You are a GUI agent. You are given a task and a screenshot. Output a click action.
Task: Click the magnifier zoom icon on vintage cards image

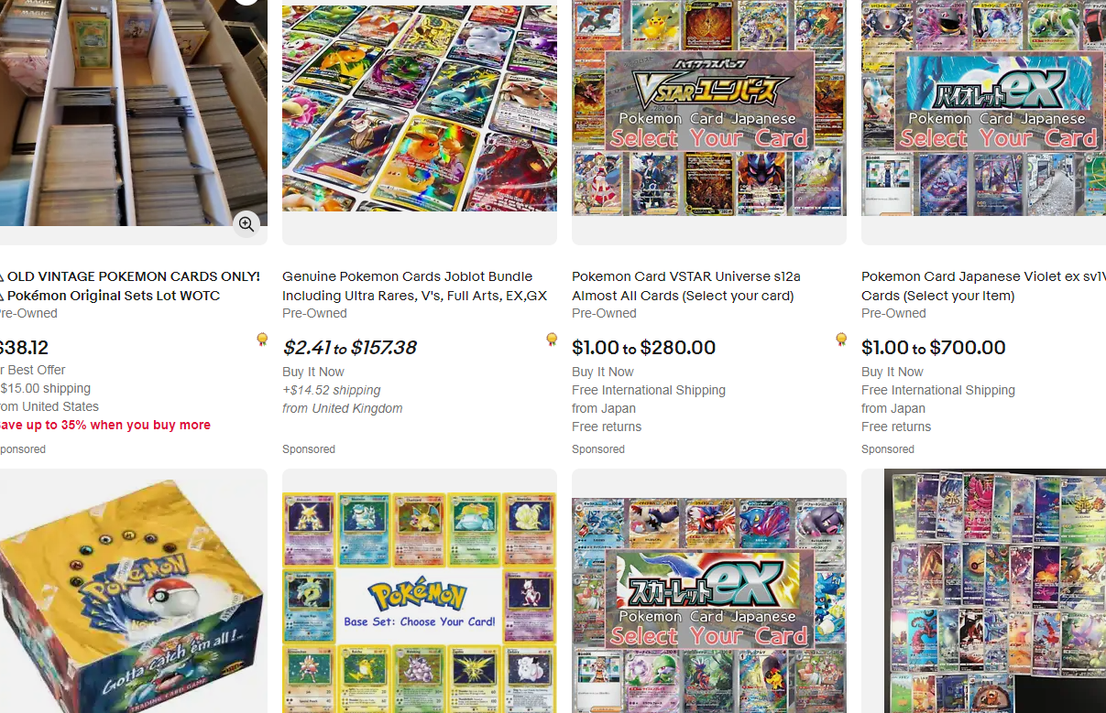coord(246,224)
